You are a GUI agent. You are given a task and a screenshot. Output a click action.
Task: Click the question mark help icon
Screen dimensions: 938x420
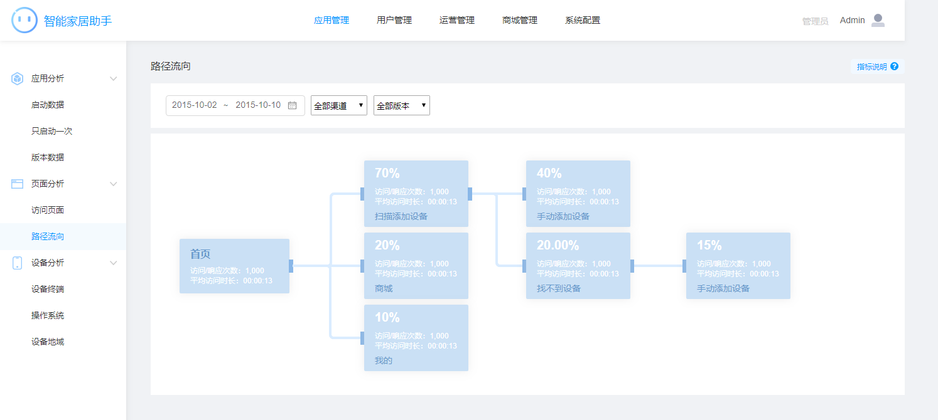coord(894,66)
